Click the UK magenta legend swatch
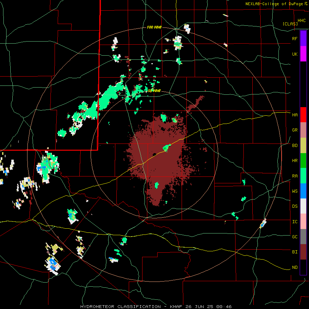Screen dimensions: 309x309 [303, 54]
